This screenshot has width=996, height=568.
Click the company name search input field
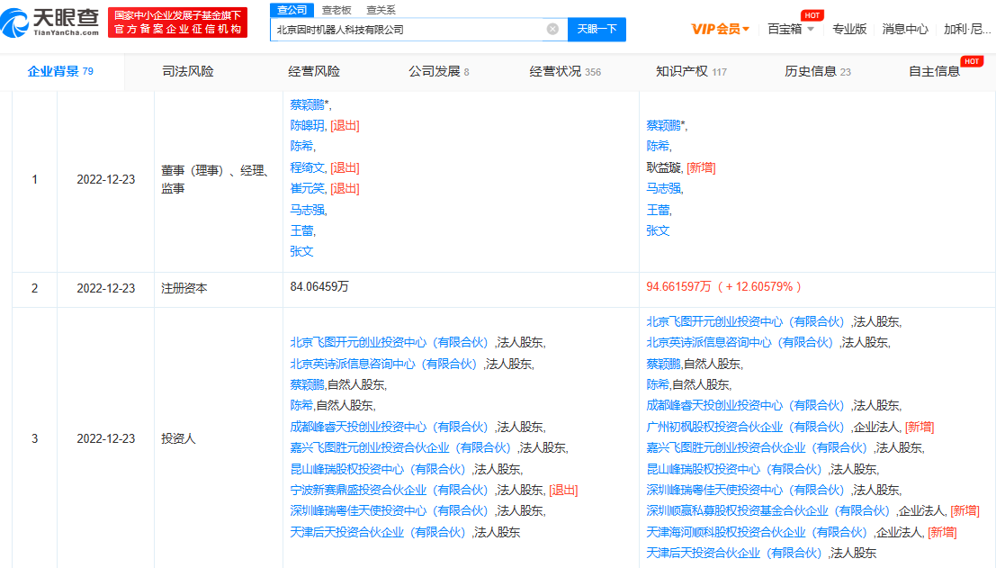[409, 29]
